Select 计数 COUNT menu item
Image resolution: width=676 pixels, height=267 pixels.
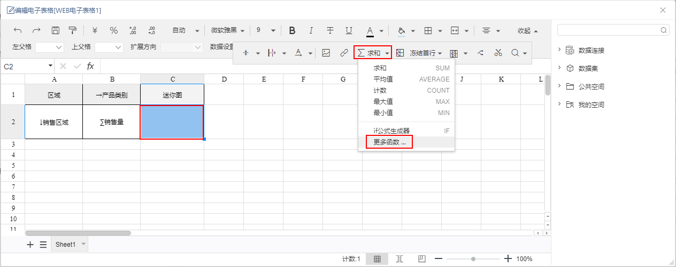coord(406,91)
